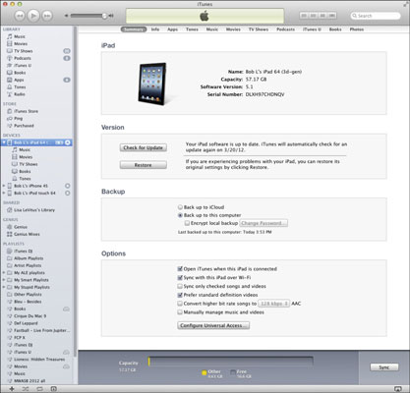Click the sidebar vertical scrollbar
The height and width of the screenshot is (393, 410).
75,192
